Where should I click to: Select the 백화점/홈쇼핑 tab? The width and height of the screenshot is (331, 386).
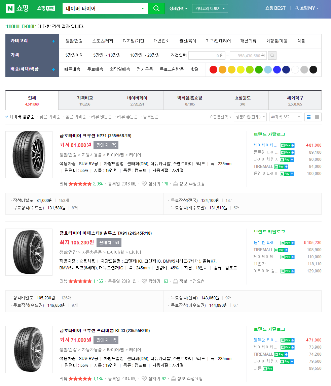(x=190, y=101)
